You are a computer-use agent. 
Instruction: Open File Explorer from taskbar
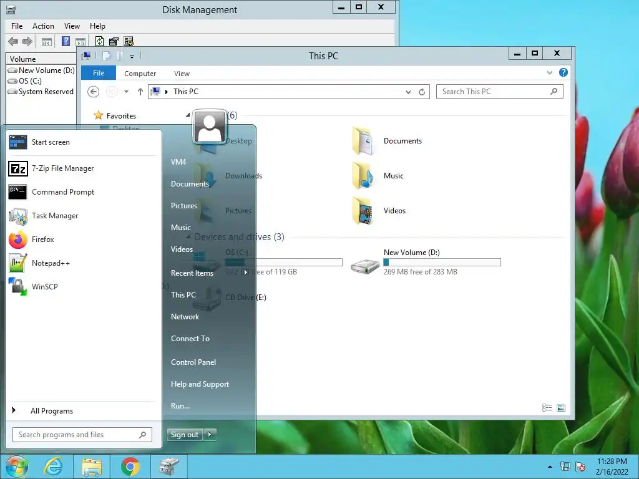92,467
